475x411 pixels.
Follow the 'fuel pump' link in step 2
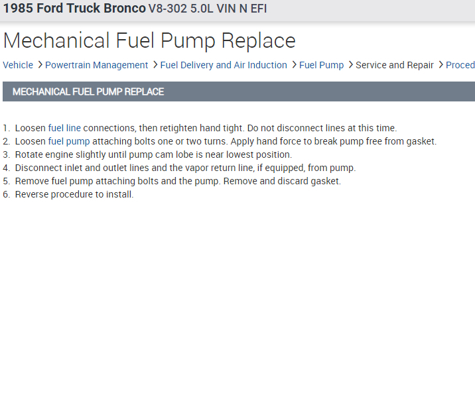[x=69, y=141]
